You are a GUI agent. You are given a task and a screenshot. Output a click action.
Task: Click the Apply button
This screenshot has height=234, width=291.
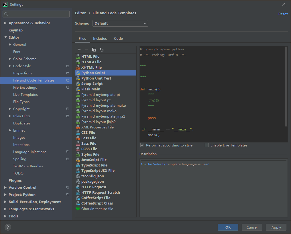[276, 227]
